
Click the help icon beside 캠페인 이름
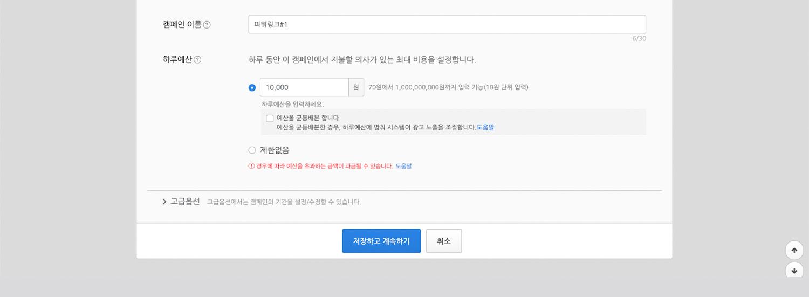pyautogui.click(x=207, y=24)
